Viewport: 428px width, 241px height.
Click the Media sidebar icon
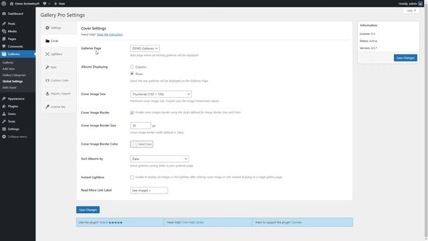click(x=4, y=31)
